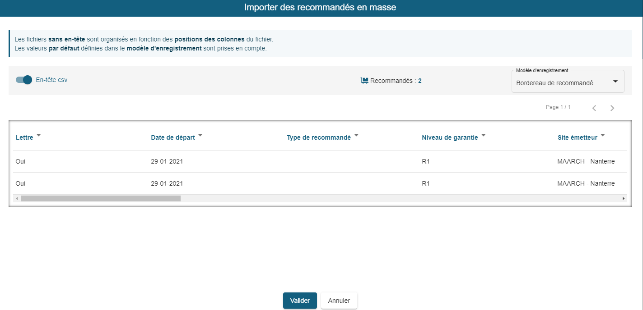This screenshot has height=310, width=643.
Task: Click the first row's R1 guarantee level
Action: [x=426, y=161]
